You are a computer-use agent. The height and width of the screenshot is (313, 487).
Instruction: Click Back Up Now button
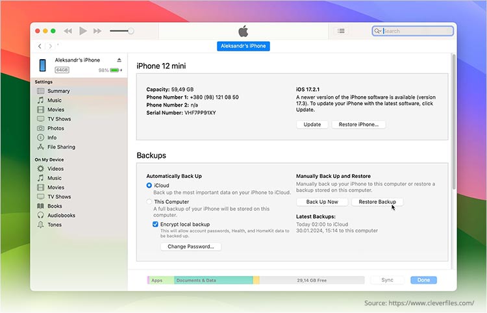(322, 202)
